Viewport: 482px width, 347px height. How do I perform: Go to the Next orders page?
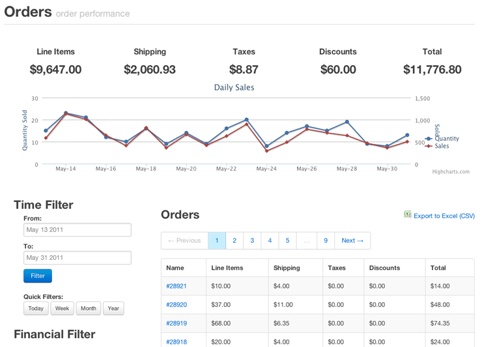(352, 241)
